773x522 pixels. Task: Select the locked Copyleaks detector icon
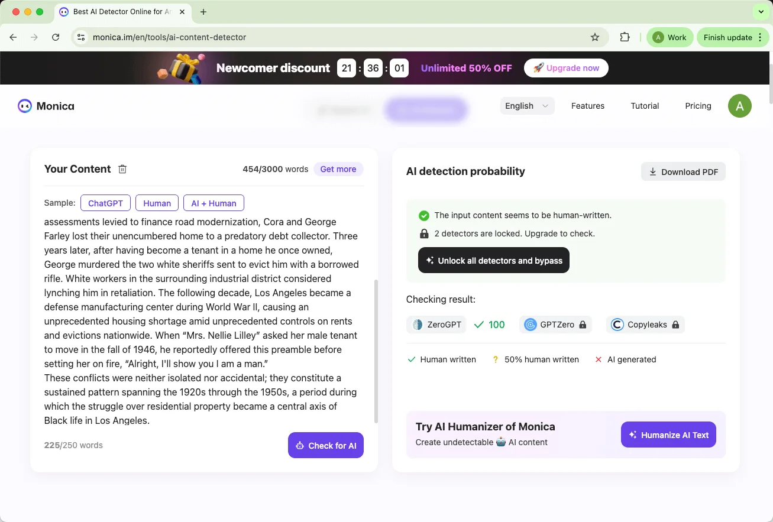[x=617, y=325]
